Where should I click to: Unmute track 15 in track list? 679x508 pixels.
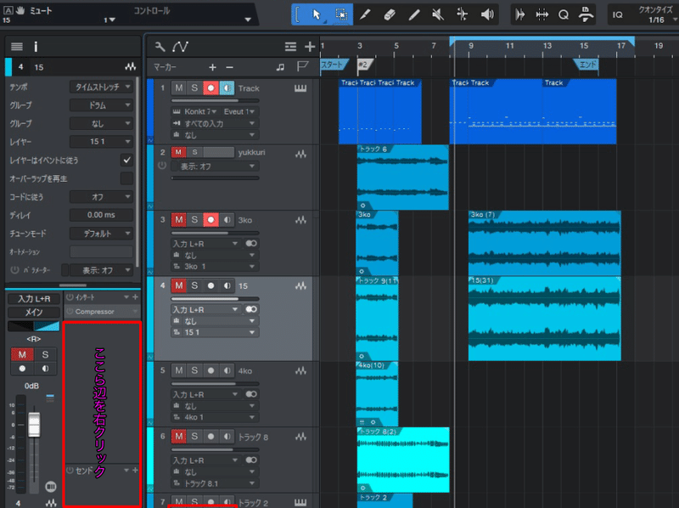[x=179, y=285]
